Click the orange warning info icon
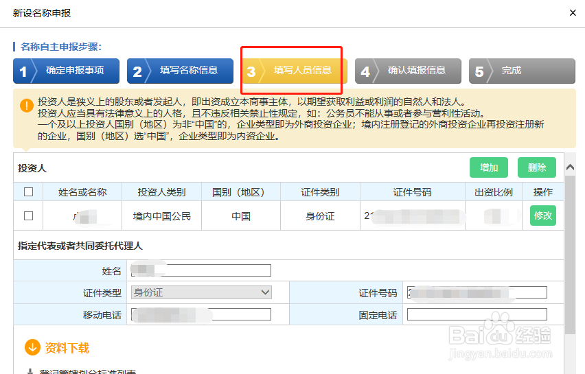The height and width of the screenshot is (374, 585). pyautogui.click(x=27, y=105)
